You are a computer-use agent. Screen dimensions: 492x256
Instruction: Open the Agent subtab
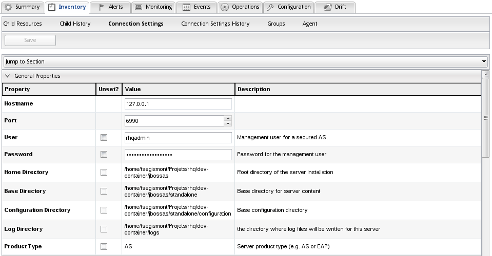pos(310,24)
